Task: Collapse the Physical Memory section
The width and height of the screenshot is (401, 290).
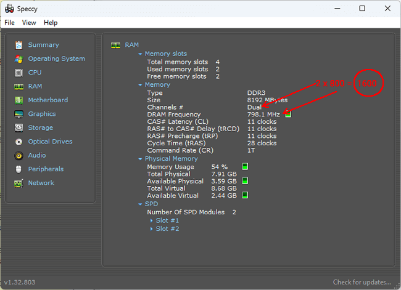Action: coord(140,159)
